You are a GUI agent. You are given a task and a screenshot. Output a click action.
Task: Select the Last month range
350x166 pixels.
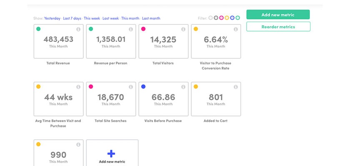(x=151, y=19)
